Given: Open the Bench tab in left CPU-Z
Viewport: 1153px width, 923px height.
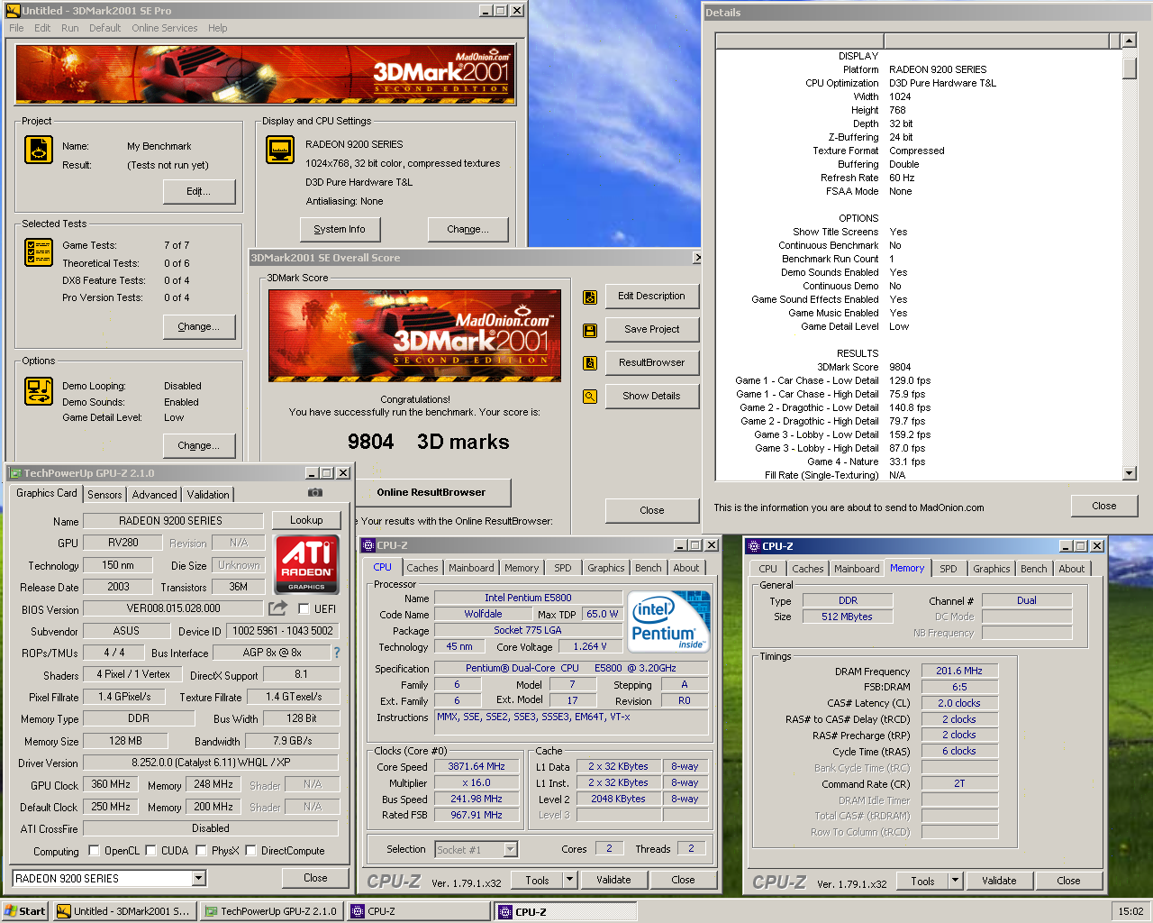Looking at the screenshot, I should [648, 568].
